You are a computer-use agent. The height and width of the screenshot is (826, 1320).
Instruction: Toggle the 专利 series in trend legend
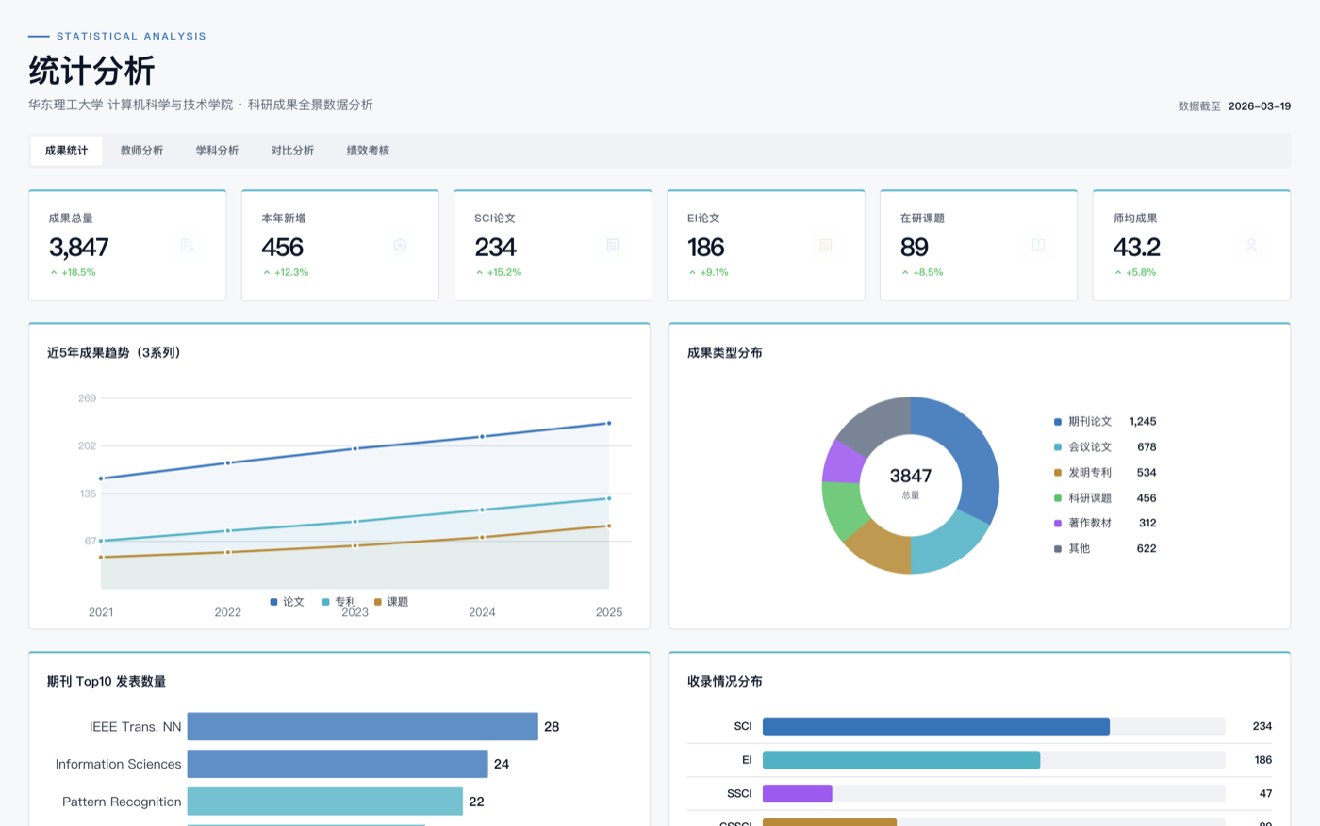coord(339,602)
